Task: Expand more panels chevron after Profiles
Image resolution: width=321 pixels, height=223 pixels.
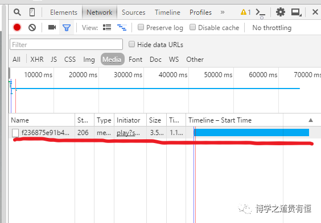Action: click(223, 12)
